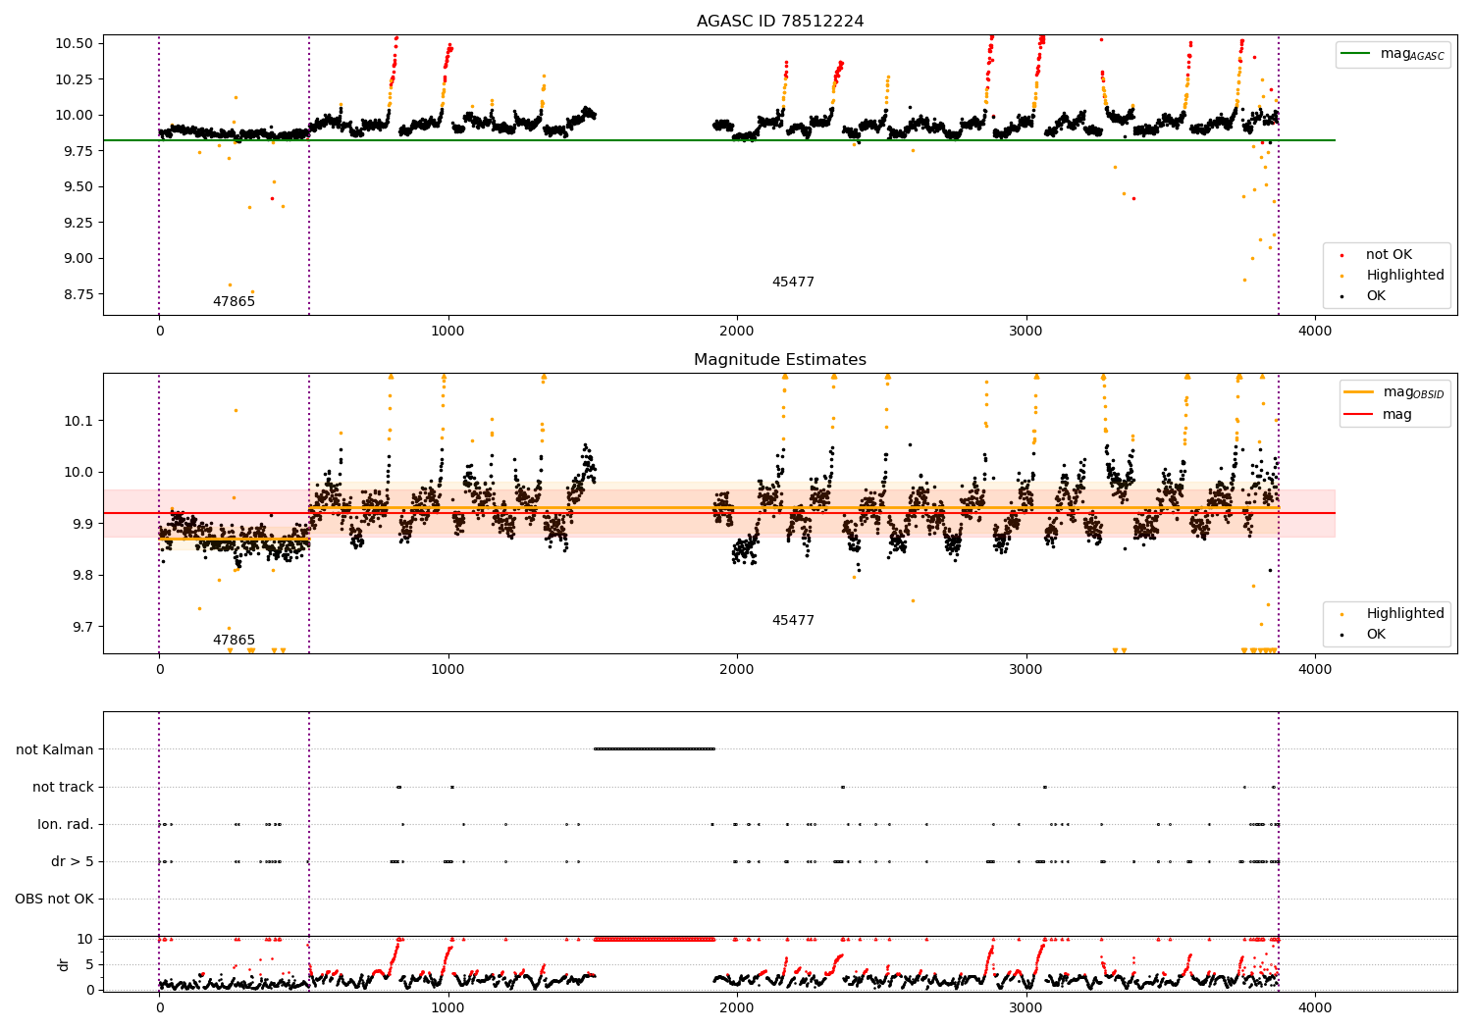Select the 'Ion. rad.' row label
1472x1030 pixels.
click(x=66, y=824)
